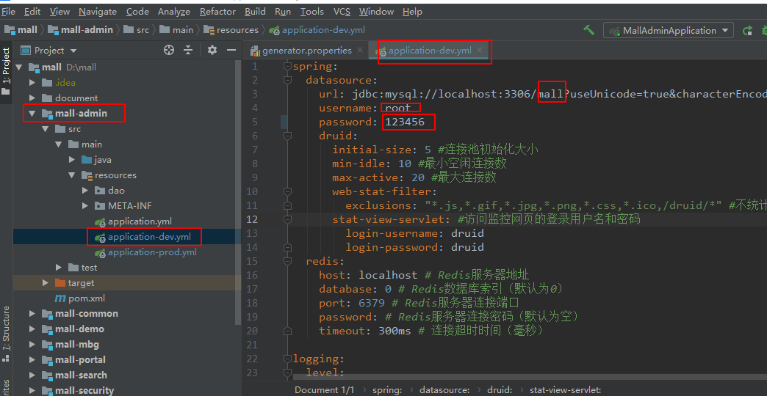This screenshot has width=767, height=396.
Task: Toggle the 1: Project tool window tab
Action: [x=6, y=73]
